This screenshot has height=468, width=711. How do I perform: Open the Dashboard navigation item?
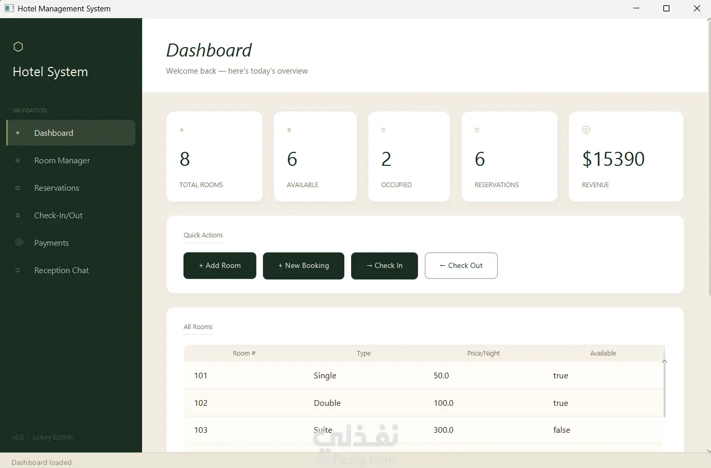click(x=71, y=133)
